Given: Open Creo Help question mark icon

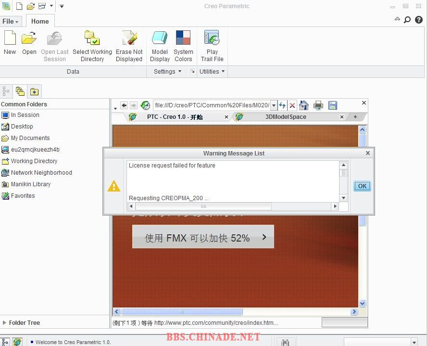Looking at the screenshot, I should click(418, 20).
